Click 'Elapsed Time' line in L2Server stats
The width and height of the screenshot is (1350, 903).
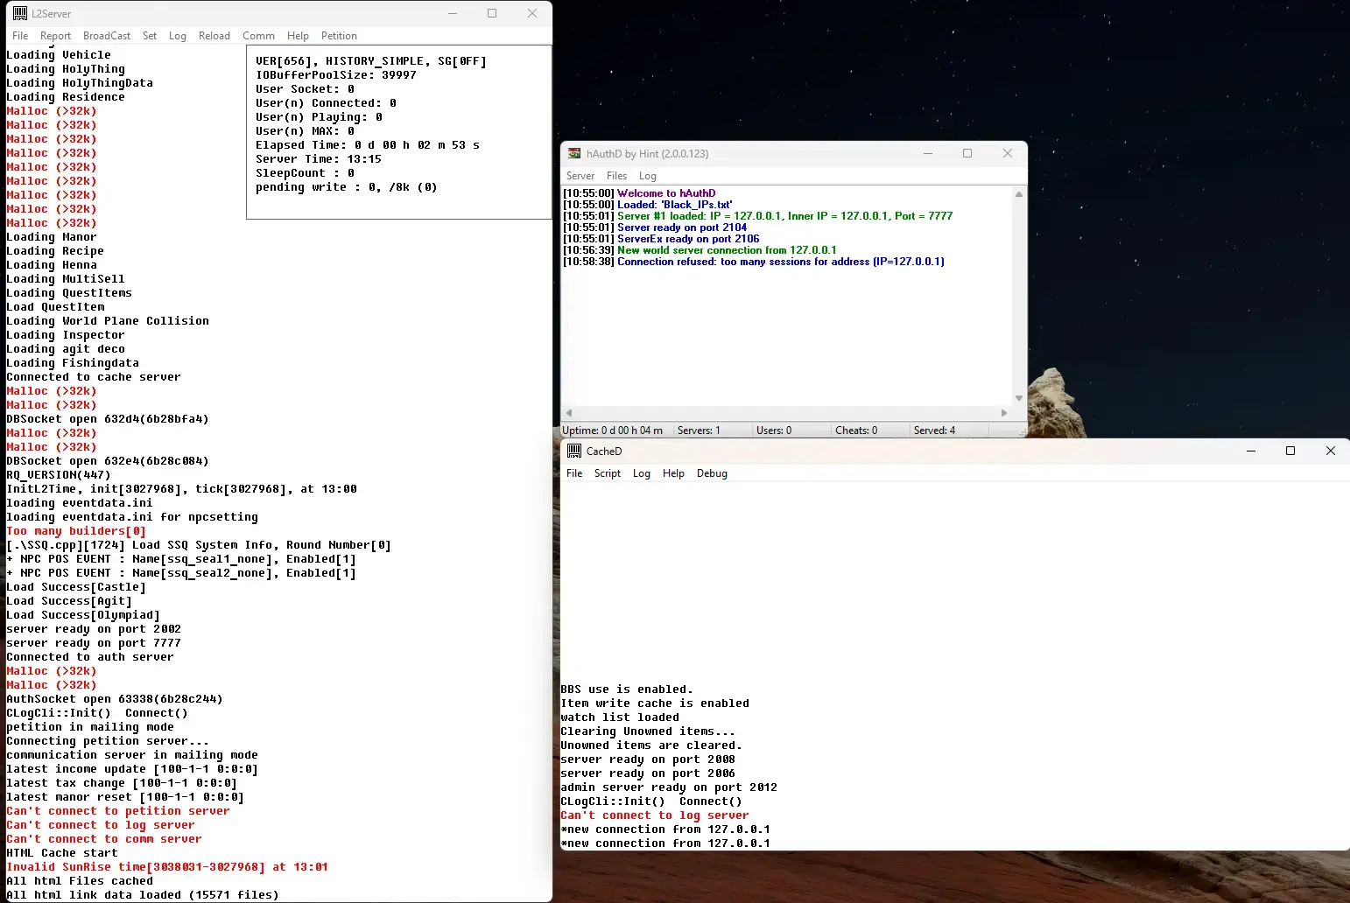[368, 145]
